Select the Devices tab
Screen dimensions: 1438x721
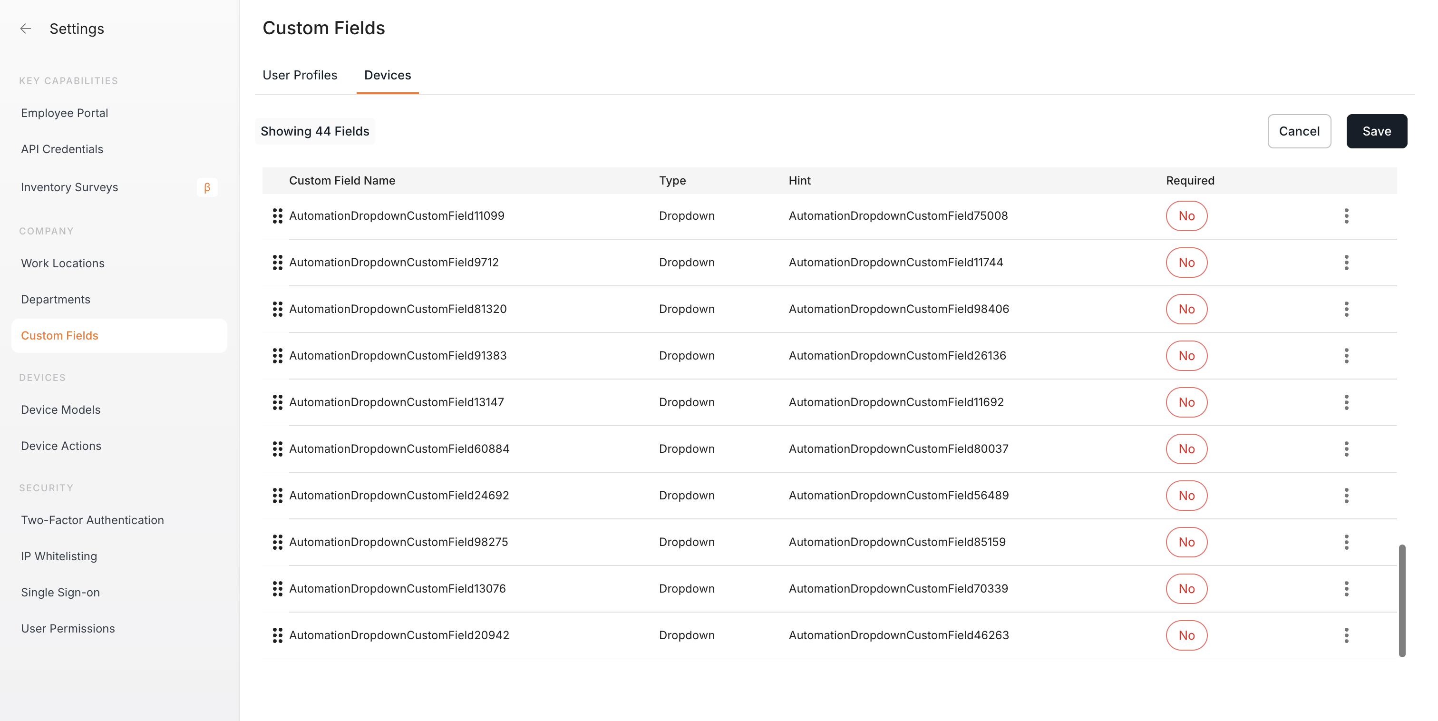388,76
